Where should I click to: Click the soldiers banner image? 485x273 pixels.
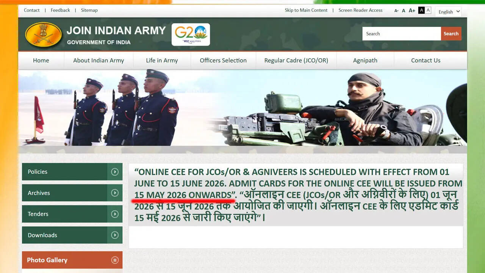point(242,108)
